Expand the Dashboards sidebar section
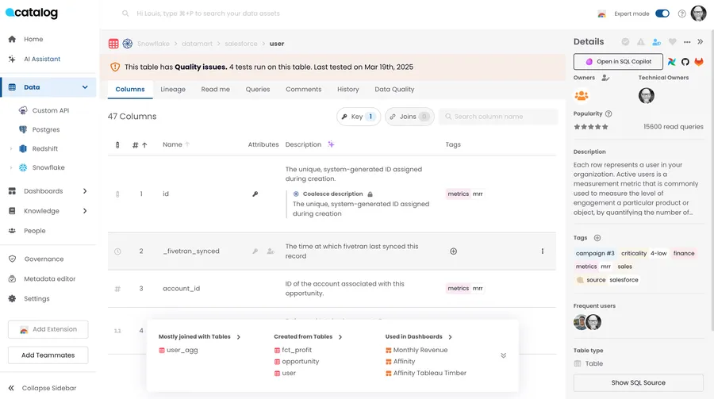This screenshot has height=399, width=714. pyautogui.click(x=85, y=191)
